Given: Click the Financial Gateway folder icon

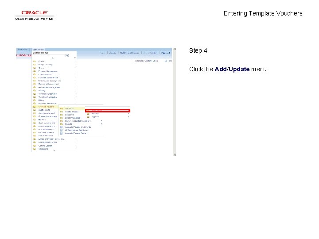Looking at the screenshot, I should click(35, 133).
